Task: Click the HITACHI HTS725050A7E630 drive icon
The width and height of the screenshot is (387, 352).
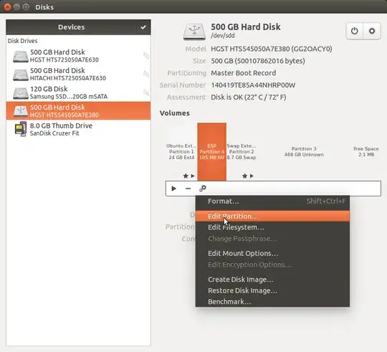Action: click(21, 75)
